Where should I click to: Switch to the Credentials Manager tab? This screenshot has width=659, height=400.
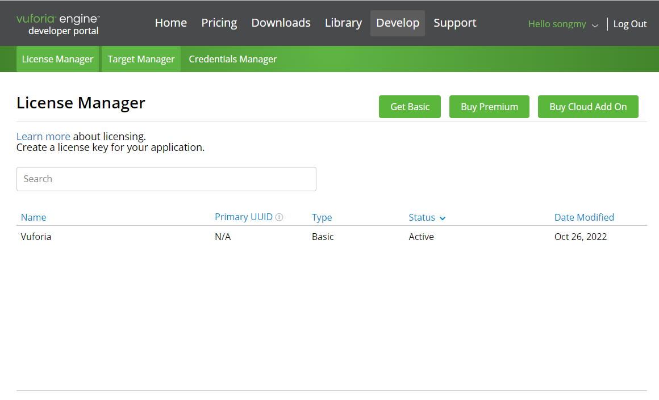[x=233, y=59]
